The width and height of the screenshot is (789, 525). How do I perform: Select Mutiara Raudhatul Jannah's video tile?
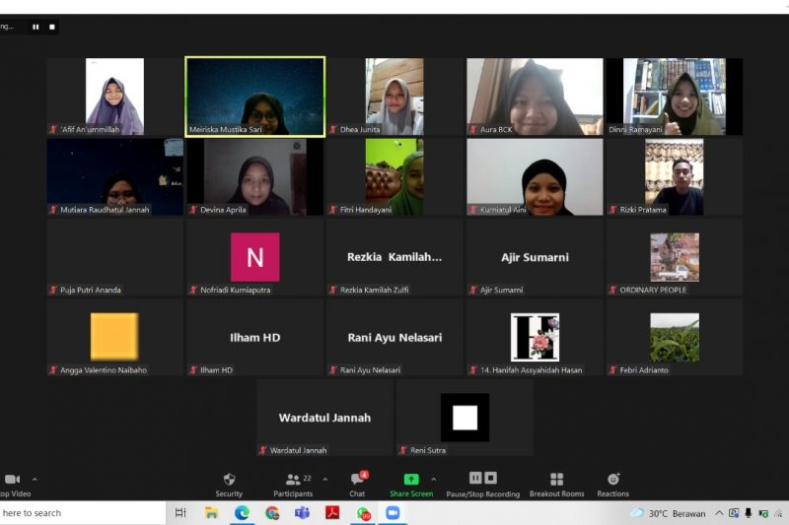pos(115,177)
